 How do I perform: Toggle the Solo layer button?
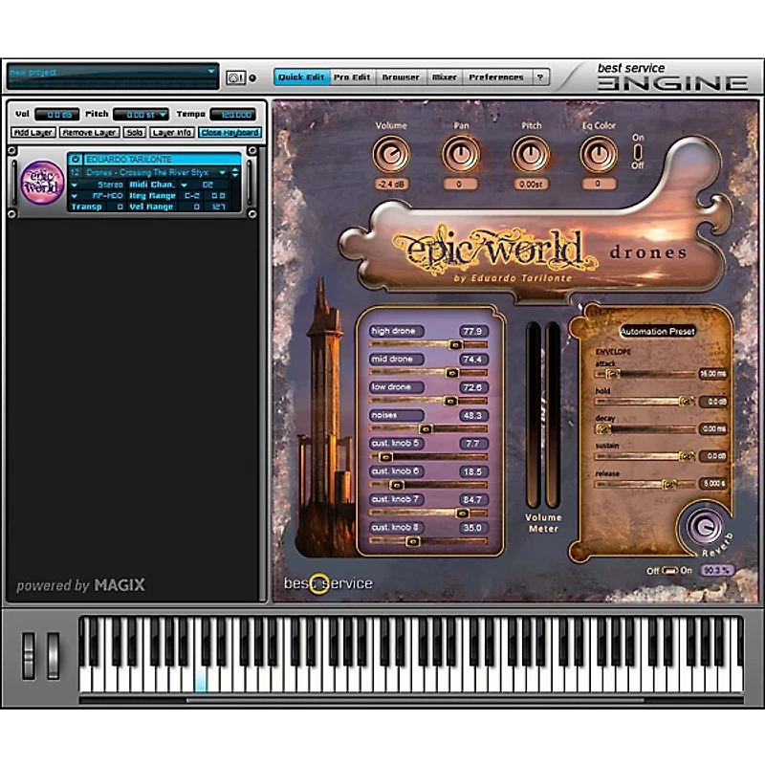135,132
